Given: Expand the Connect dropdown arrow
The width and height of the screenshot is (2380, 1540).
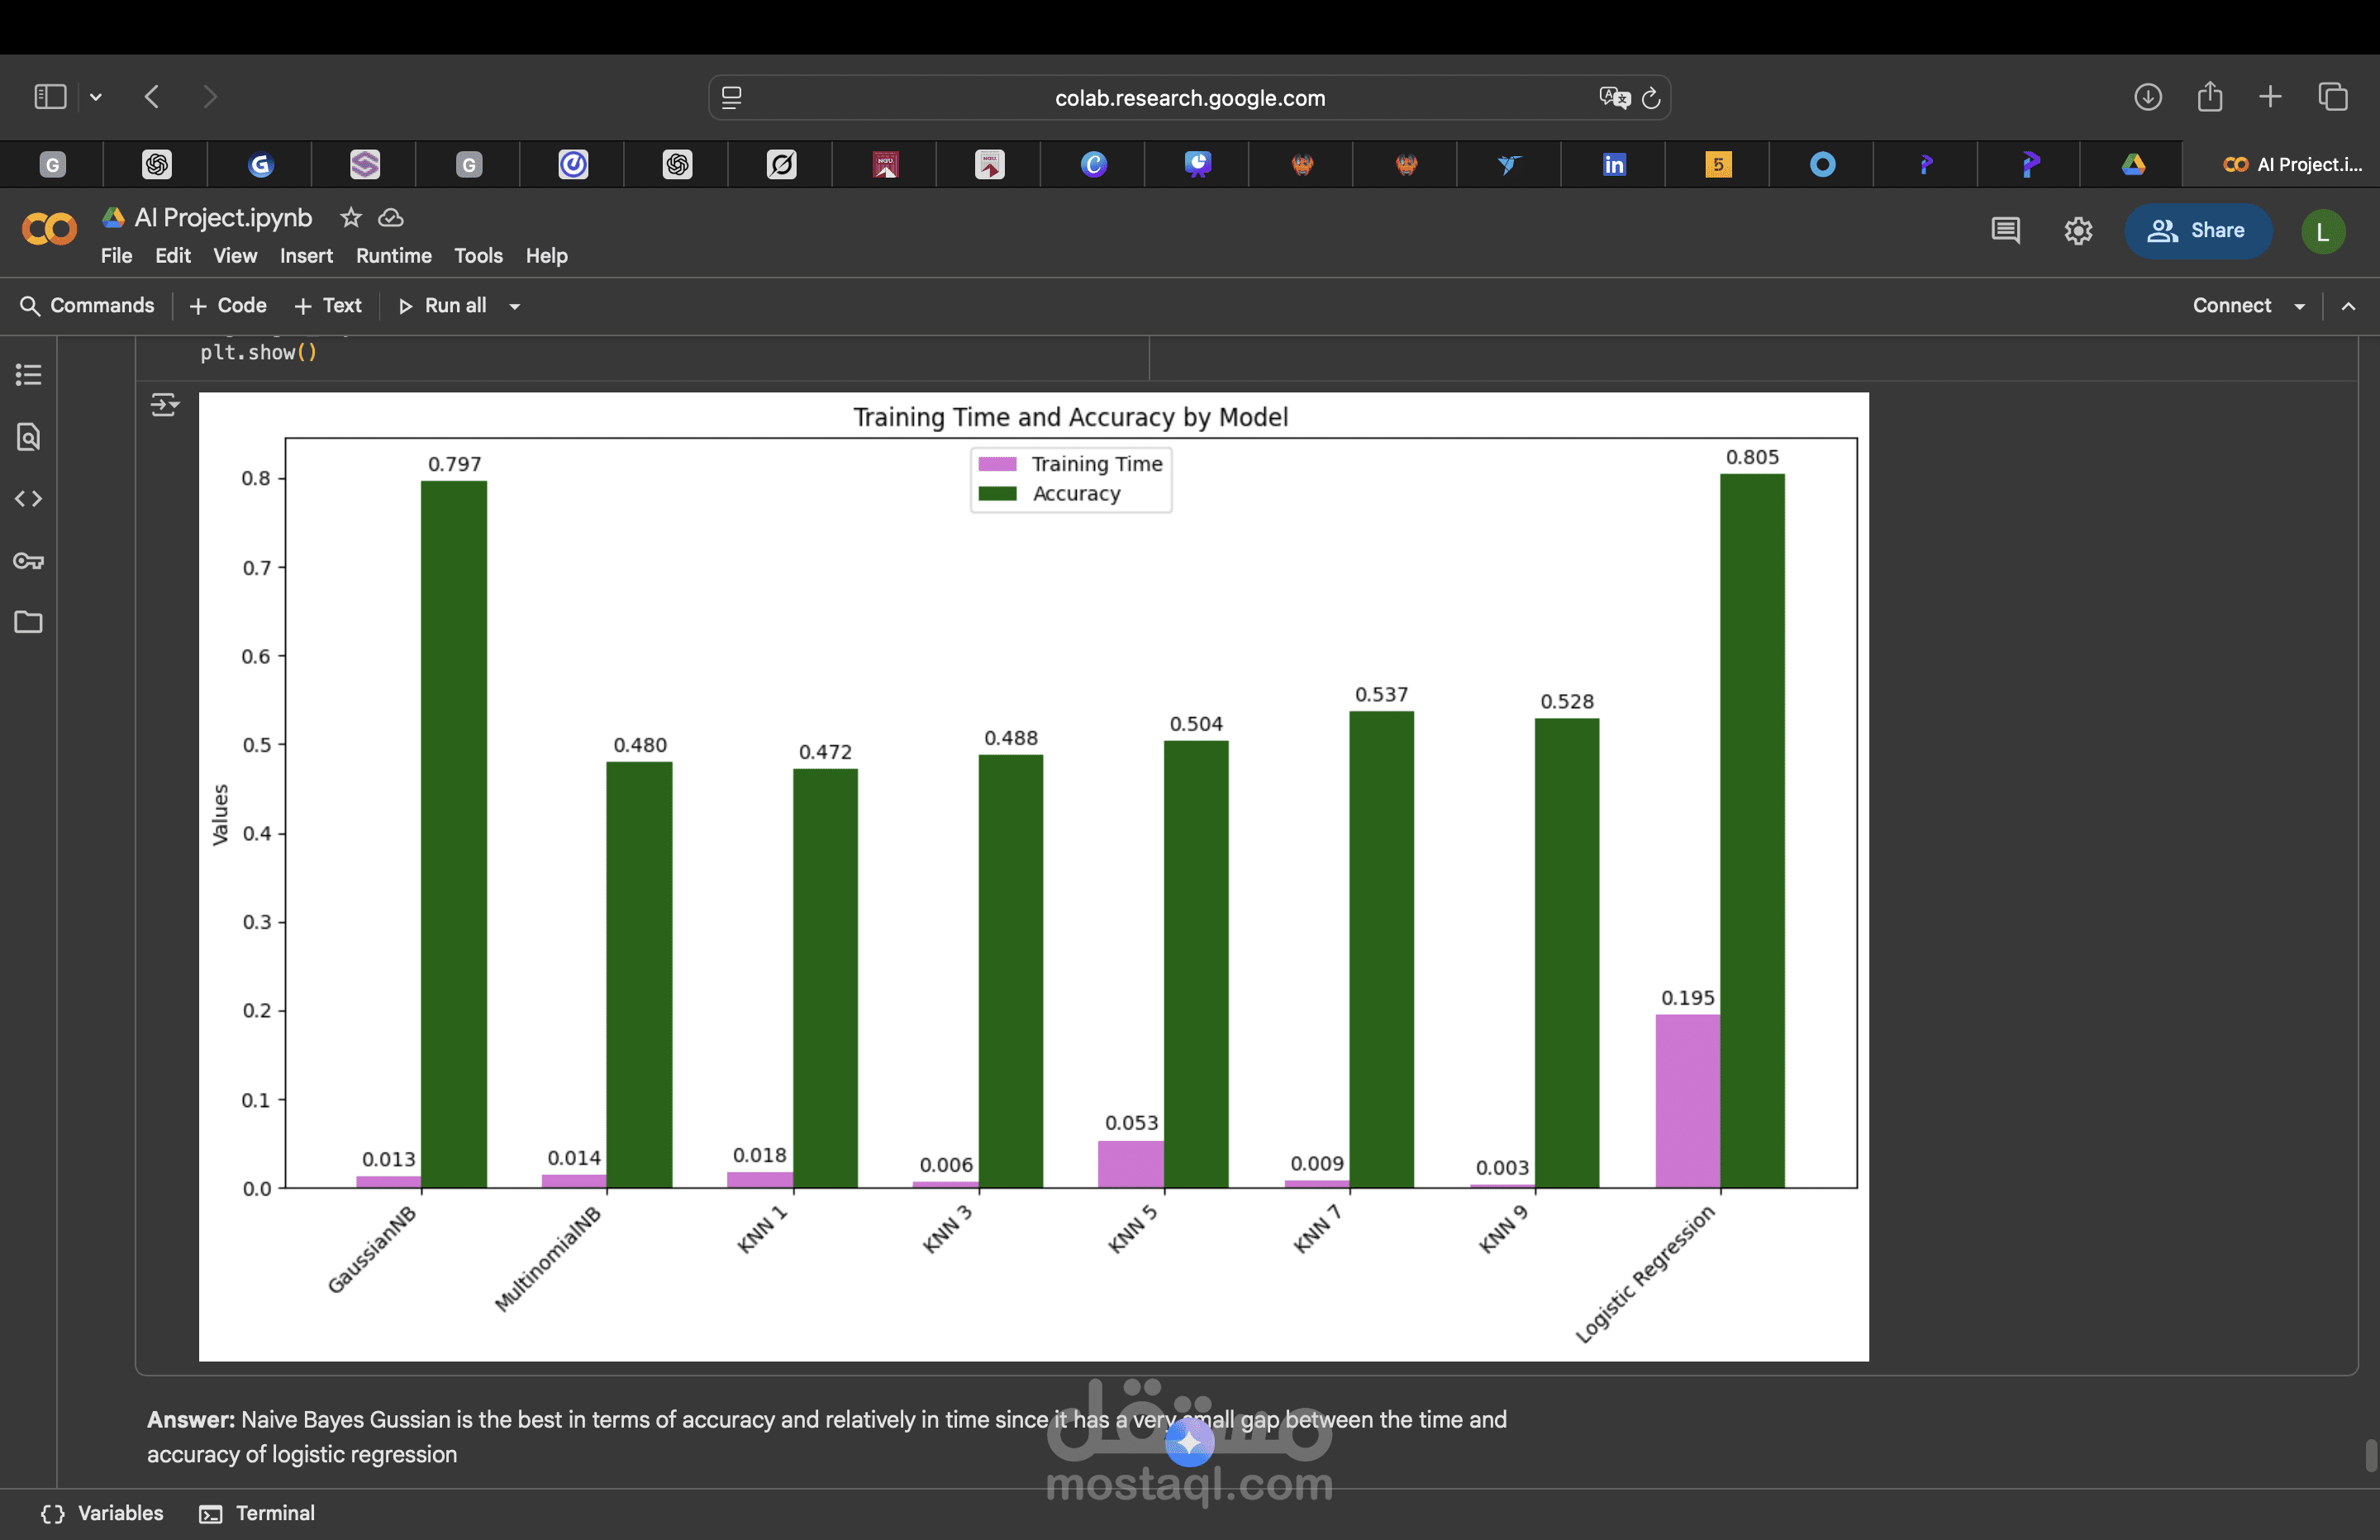Looking at the screenshot, I should pyautogui.click(x=2299, y=307).
